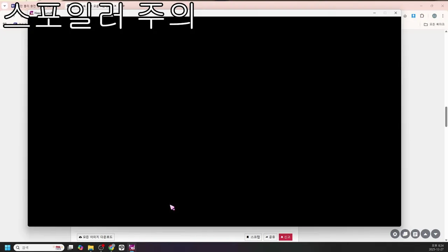The image size is (448, 252).
Task: Open the Chrome three-dot menu
Action: point(443,16)
